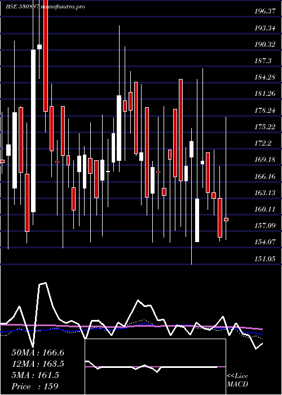Viewport: 282px width, 395px height.
Task: Click the 193.34 price axis label
Action: click(265, 28)
